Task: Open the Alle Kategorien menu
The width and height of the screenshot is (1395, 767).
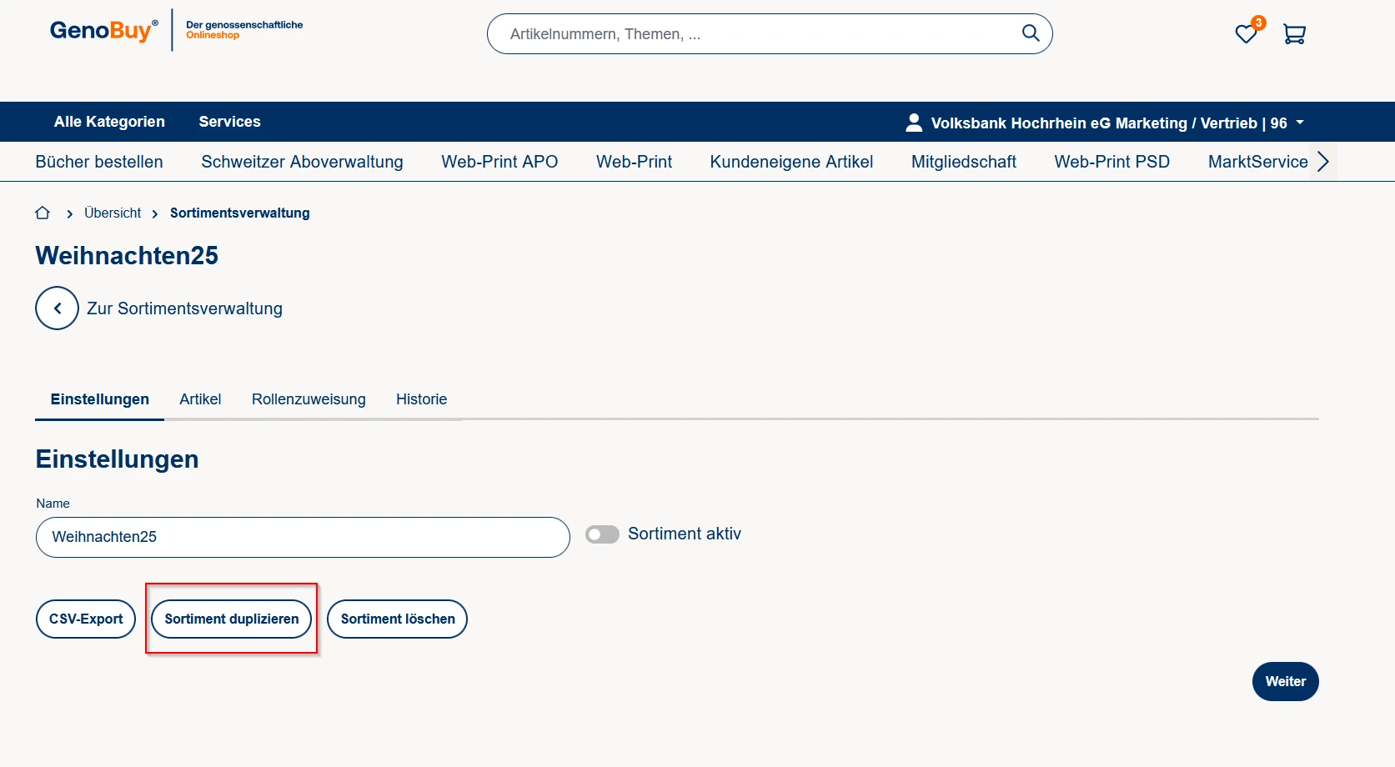Action: point(109,122)
